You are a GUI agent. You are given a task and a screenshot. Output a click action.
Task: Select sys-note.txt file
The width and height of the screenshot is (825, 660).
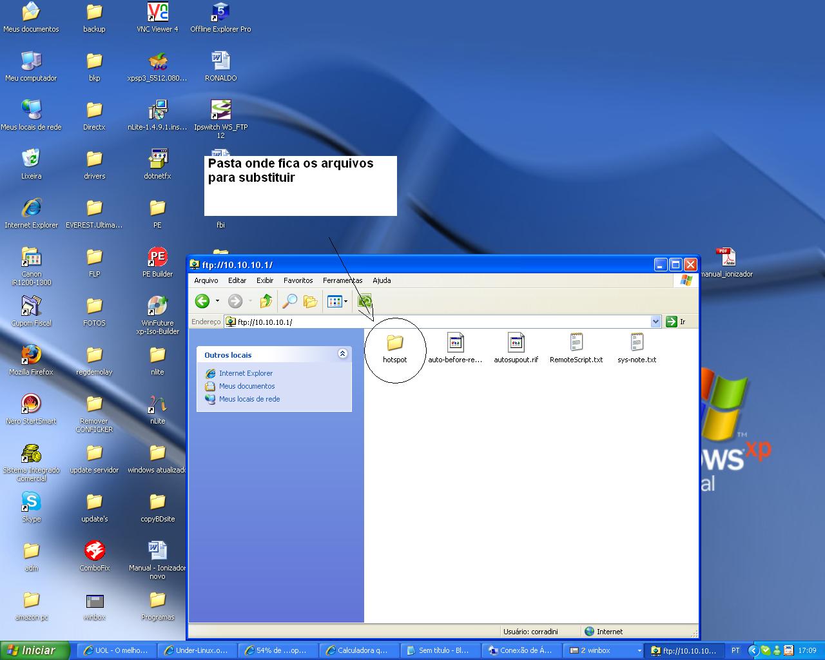637,349
